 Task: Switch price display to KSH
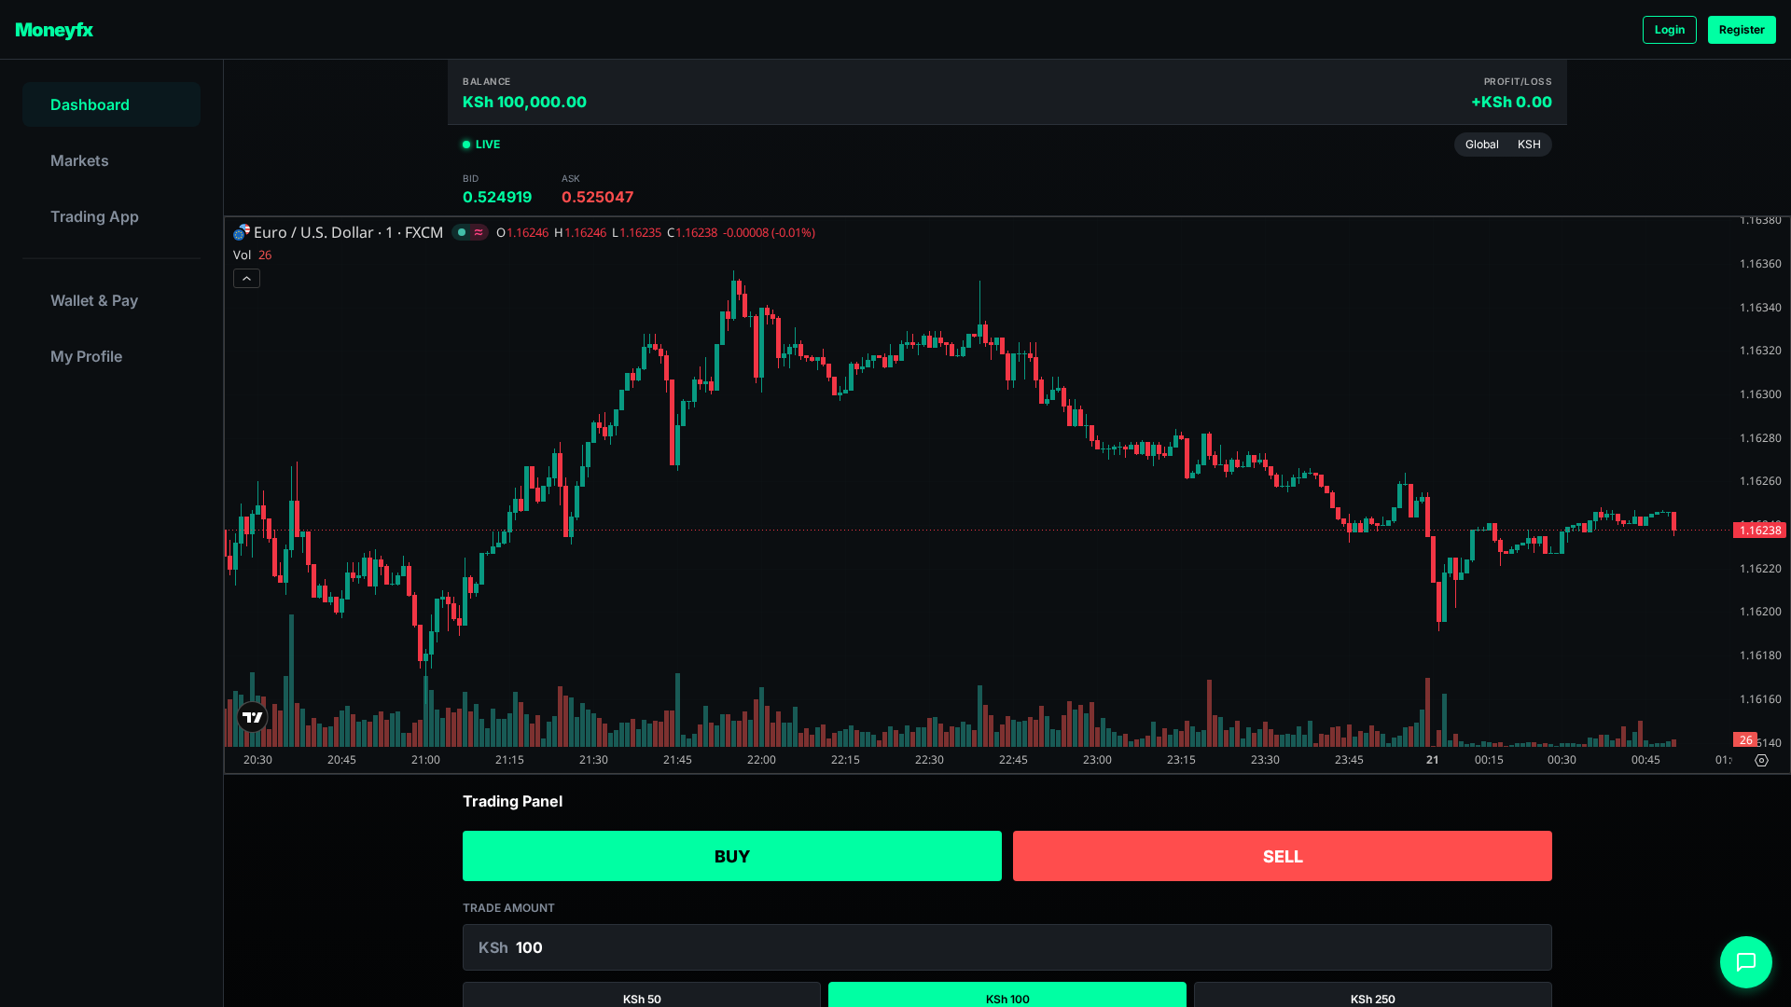1529,145
